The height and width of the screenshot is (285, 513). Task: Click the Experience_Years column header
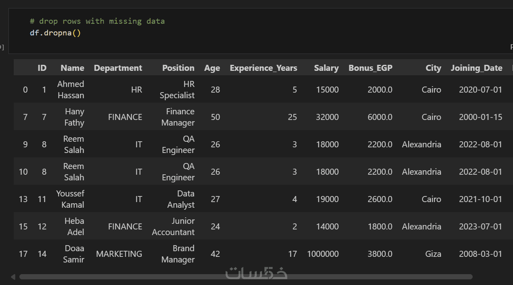tap(263, 68)
